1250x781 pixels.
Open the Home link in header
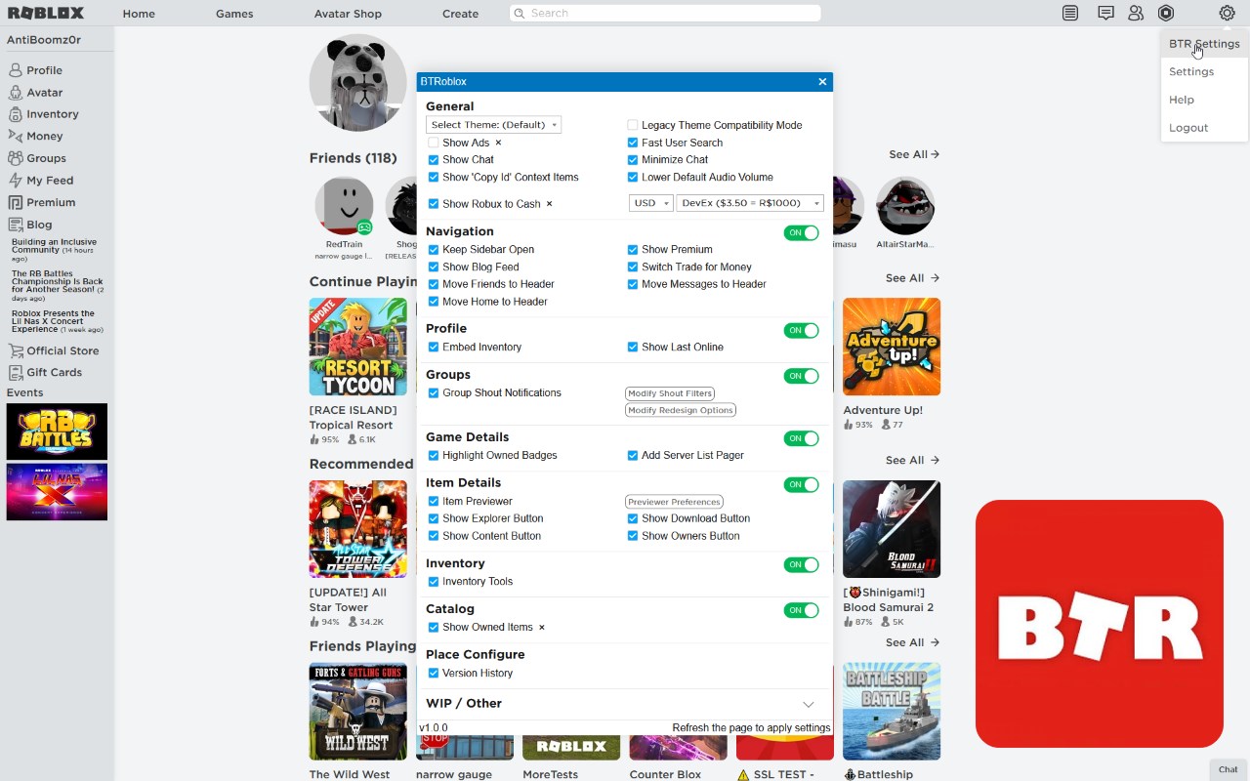(139, 14)
